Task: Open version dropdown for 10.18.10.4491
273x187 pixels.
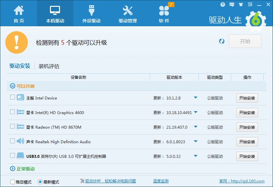Action: click(196, 112)
